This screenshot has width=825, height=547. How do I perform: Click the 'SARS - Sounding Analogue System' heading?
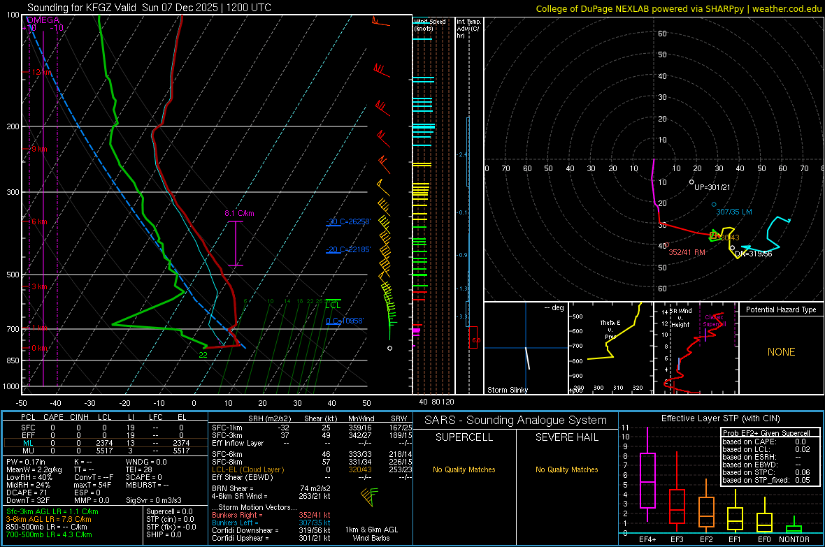pyautogui.click(x=515, y=421)
